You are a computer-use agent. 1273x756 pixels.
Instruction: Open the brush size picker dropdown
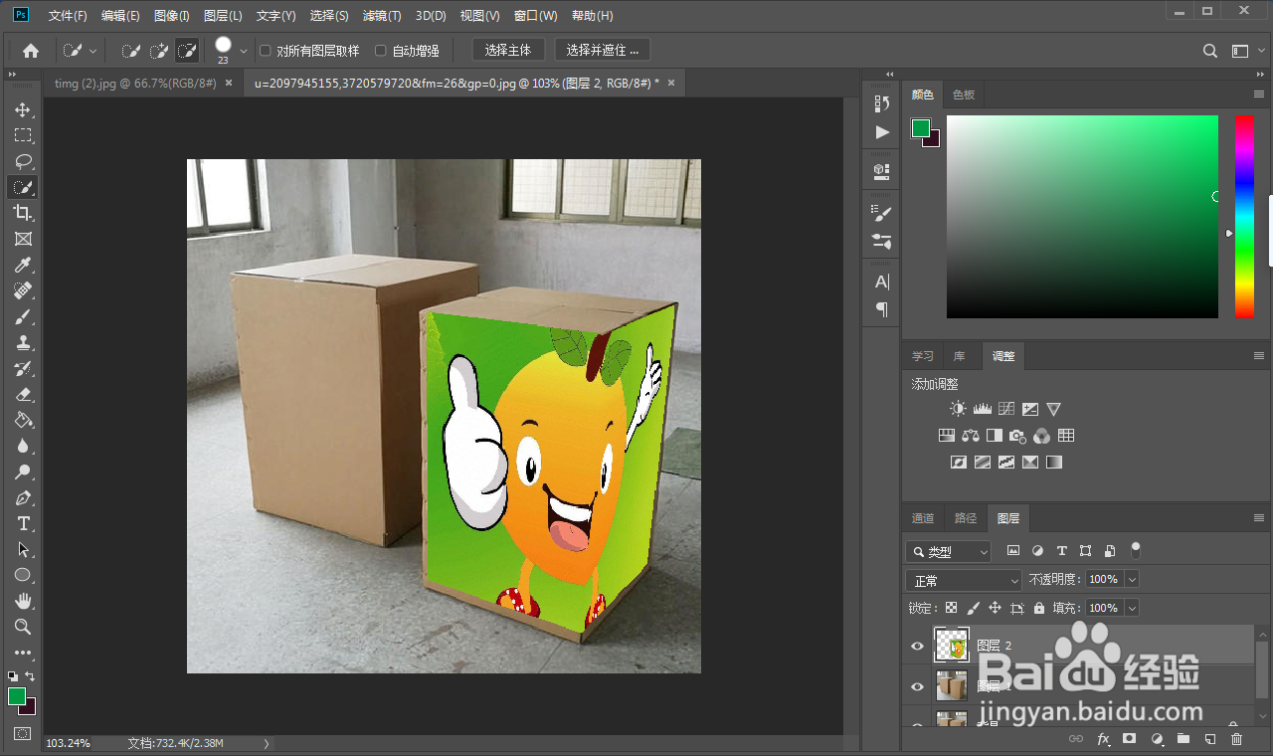pos(244,50)
